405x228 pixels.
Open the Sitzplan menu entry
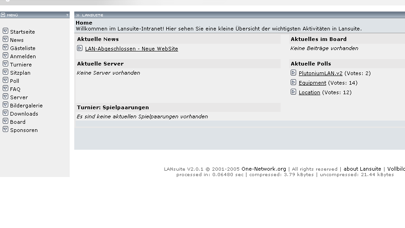click(x=20, y=73)
